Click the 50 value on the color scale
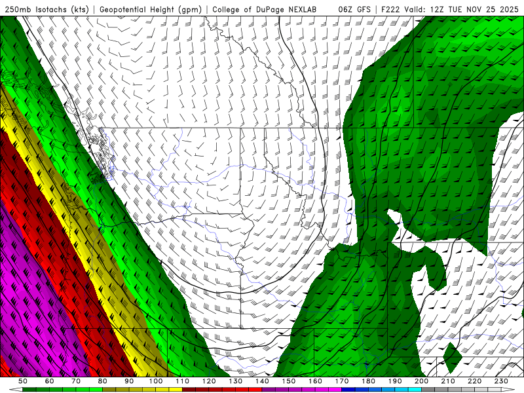This screenshot has height=393, width=524. click(23, 381)
